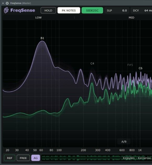This screenshot has height=165, width=152.
Task: Select the LOW band label
Action: pos(39,18)
